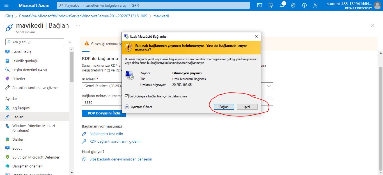Click the Bağlantı noktası numarası field
Viewport: 383px width, 175px height.
click(x=178, y=102)
